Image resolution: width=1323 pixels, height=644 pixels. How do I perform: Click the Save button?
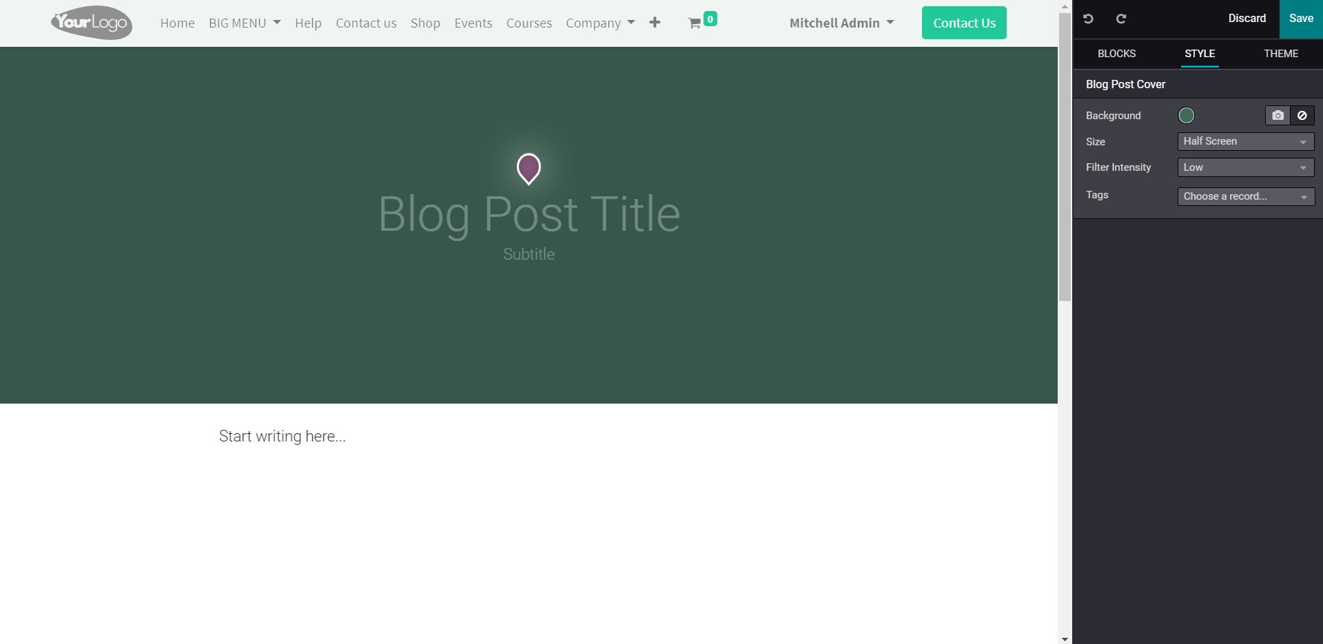pos(1301,19)
